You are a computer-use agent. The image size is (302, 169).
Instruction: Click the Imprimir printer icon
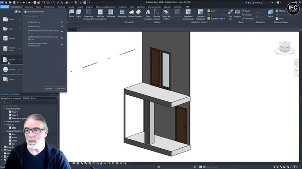pyautogui.click(x=5, y=69)
